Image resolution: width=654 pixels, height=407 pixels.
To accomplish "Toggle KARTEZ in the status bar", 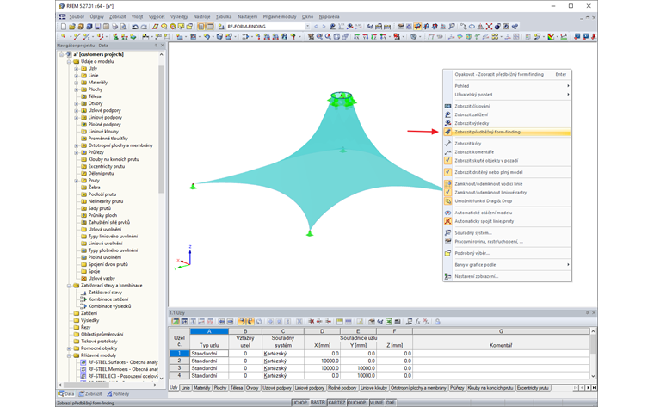I will (x=336, y=403).
